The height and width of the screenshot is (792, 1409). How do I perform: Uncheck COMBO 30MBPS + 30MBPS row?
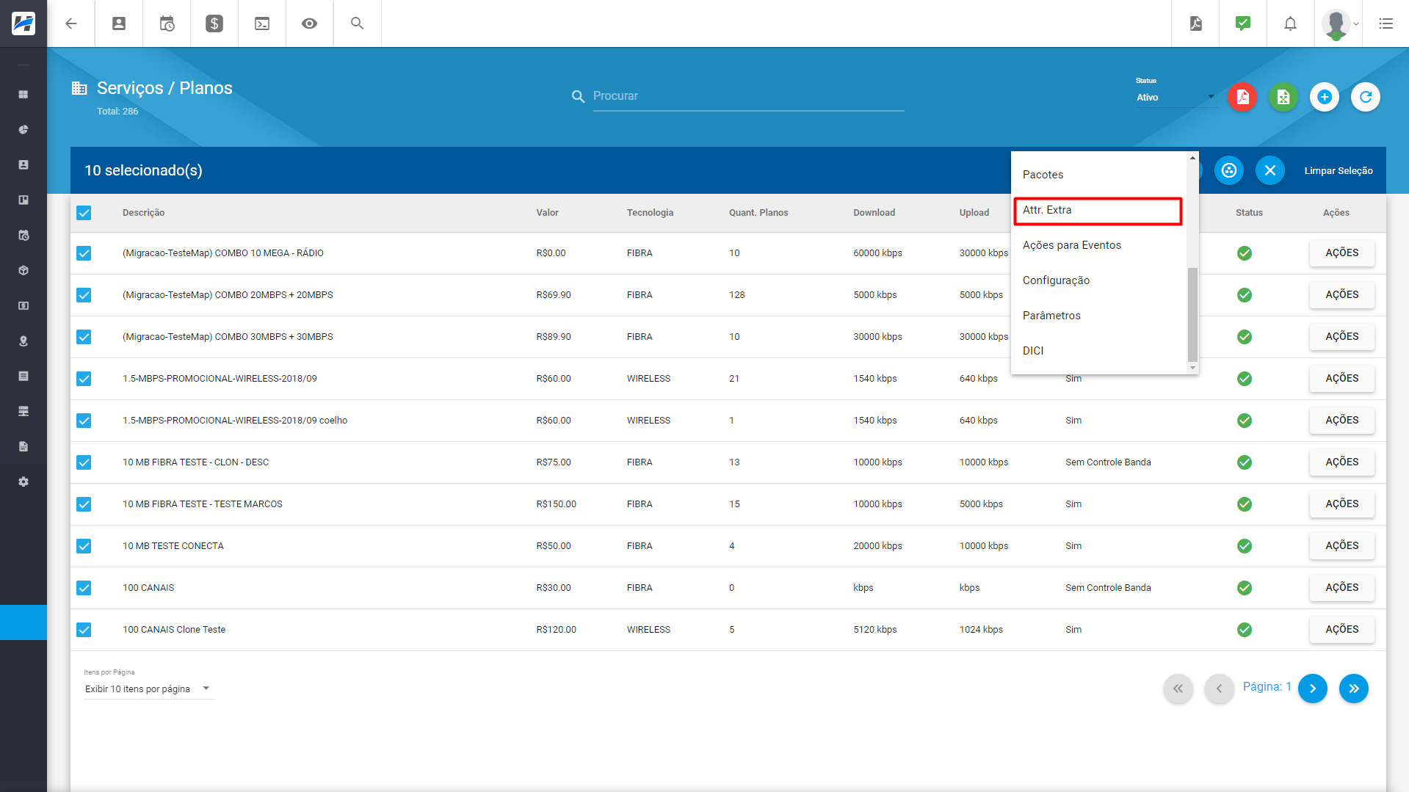(84, 337)
